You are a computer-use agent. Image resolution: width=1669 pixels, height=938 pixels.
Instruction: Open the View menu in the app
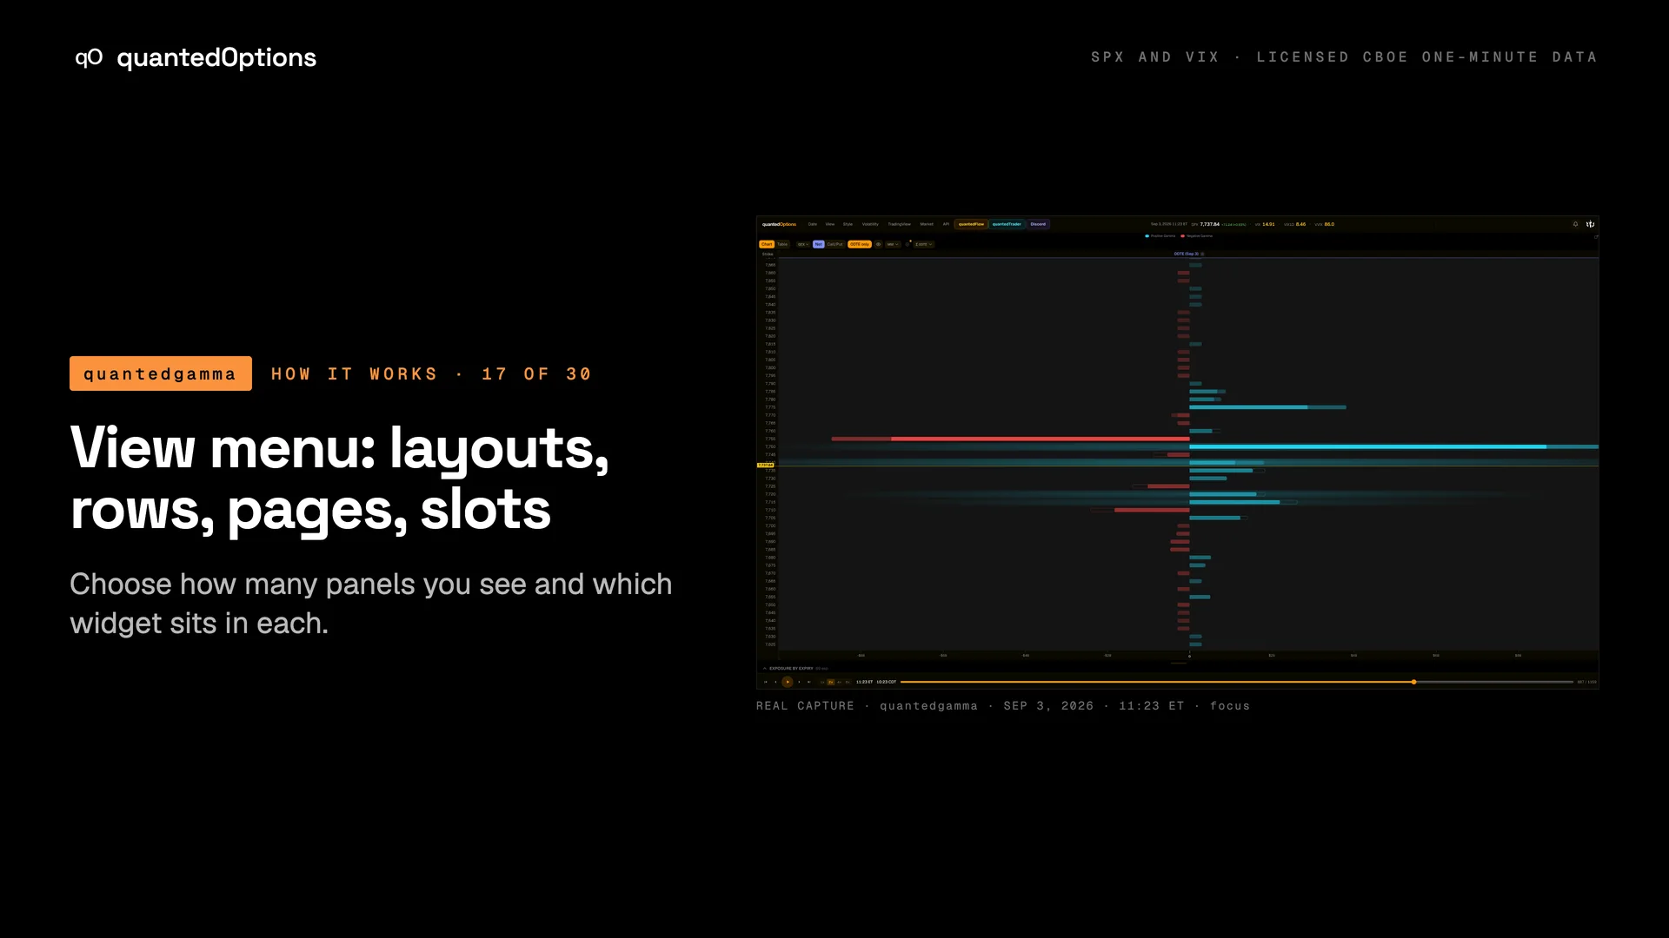coord(830,224)
